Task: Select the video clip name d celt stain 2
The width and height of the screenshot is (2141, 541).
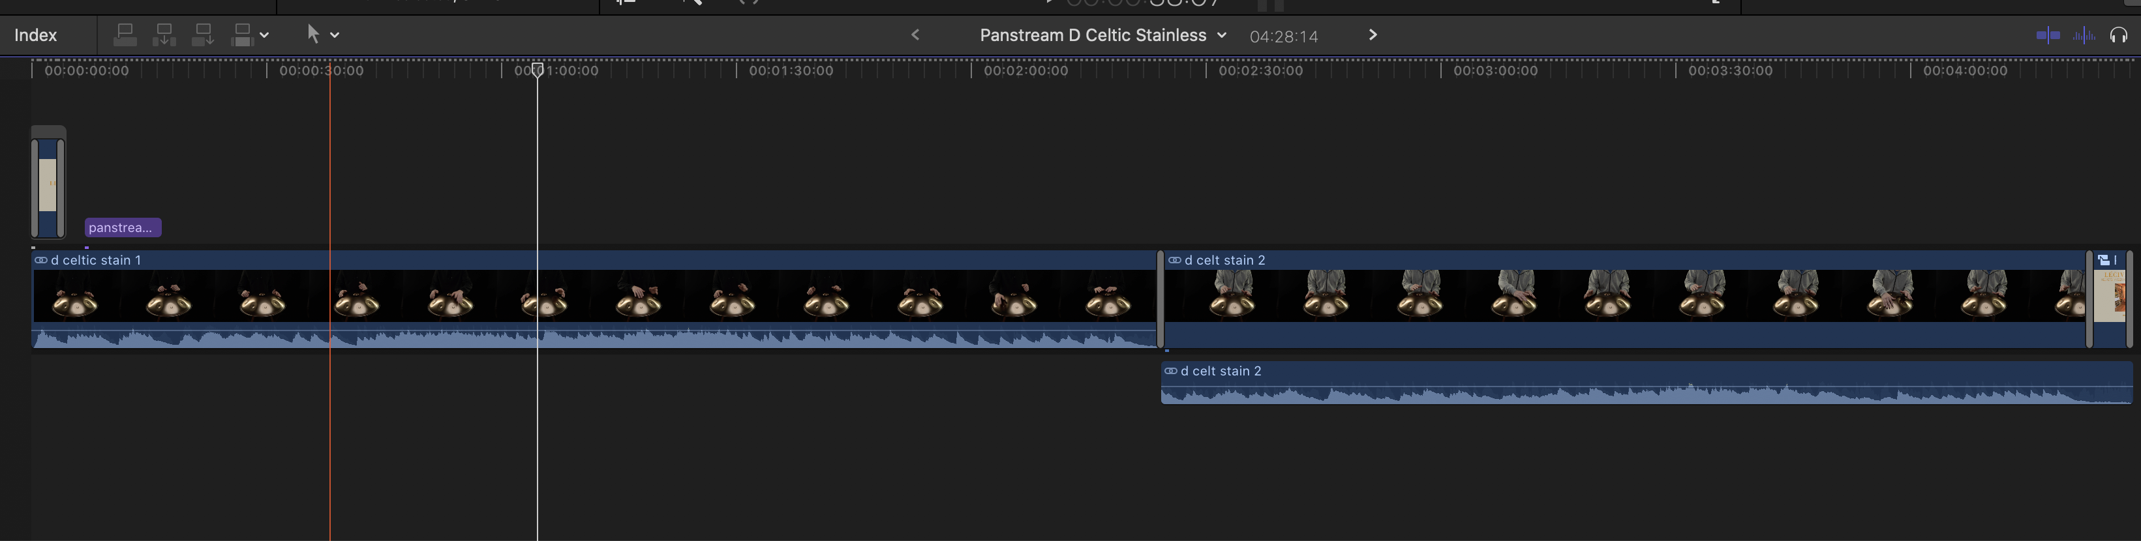Action: (x=1224, y=260)
